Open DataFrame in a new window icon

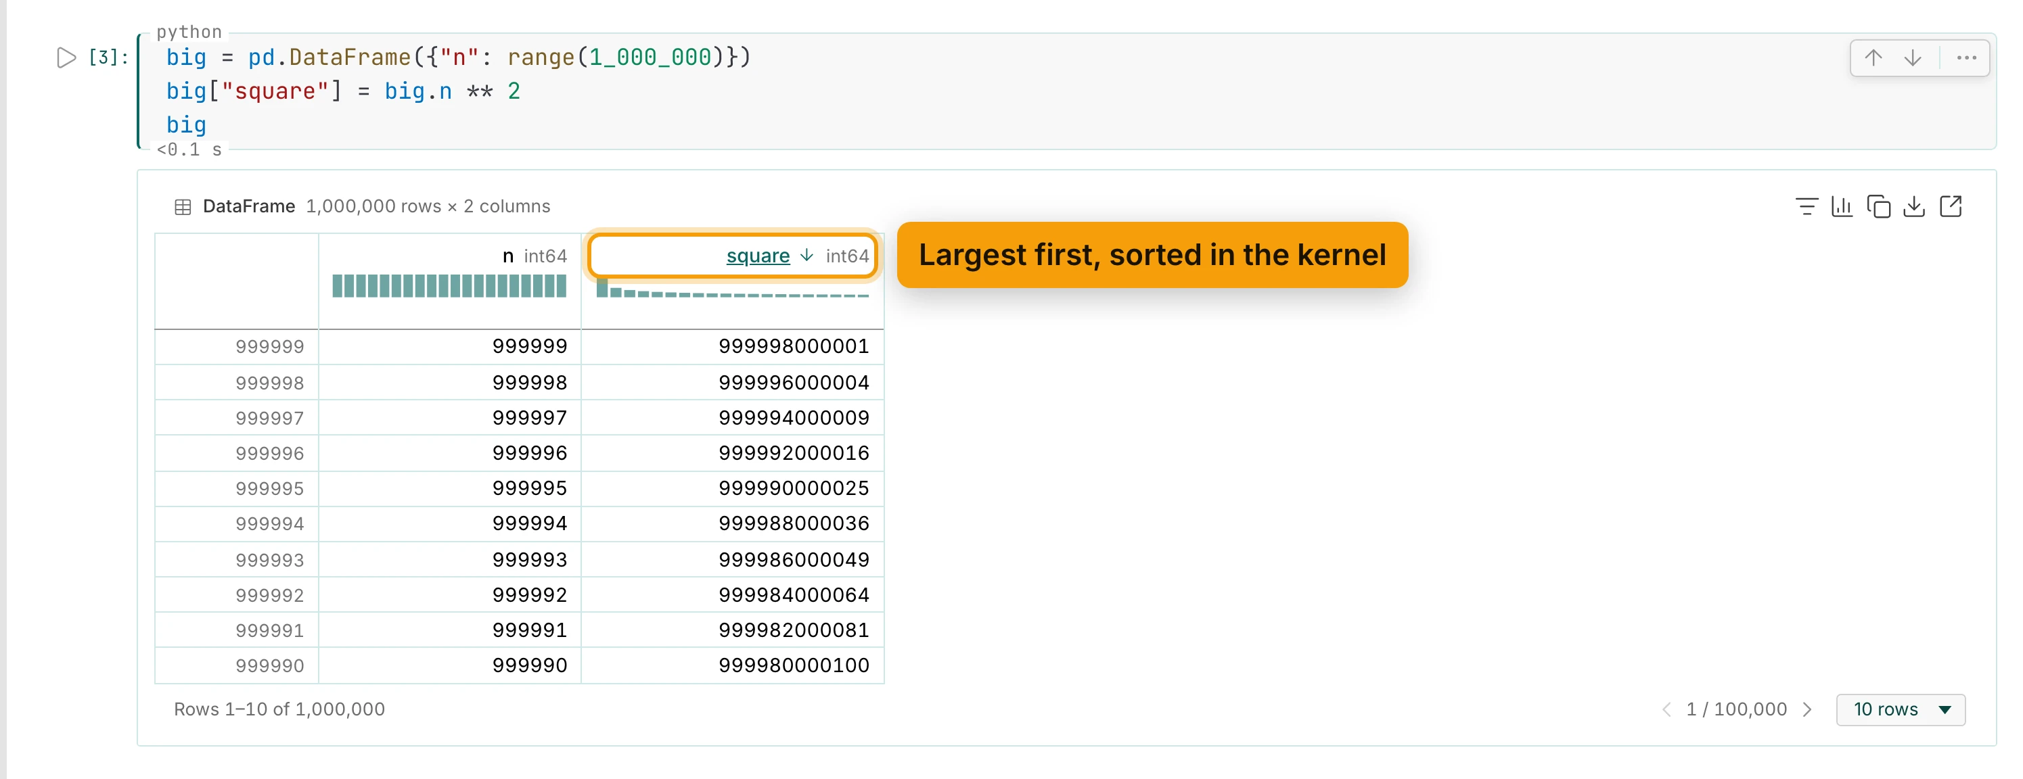(x=1951, y=206)
